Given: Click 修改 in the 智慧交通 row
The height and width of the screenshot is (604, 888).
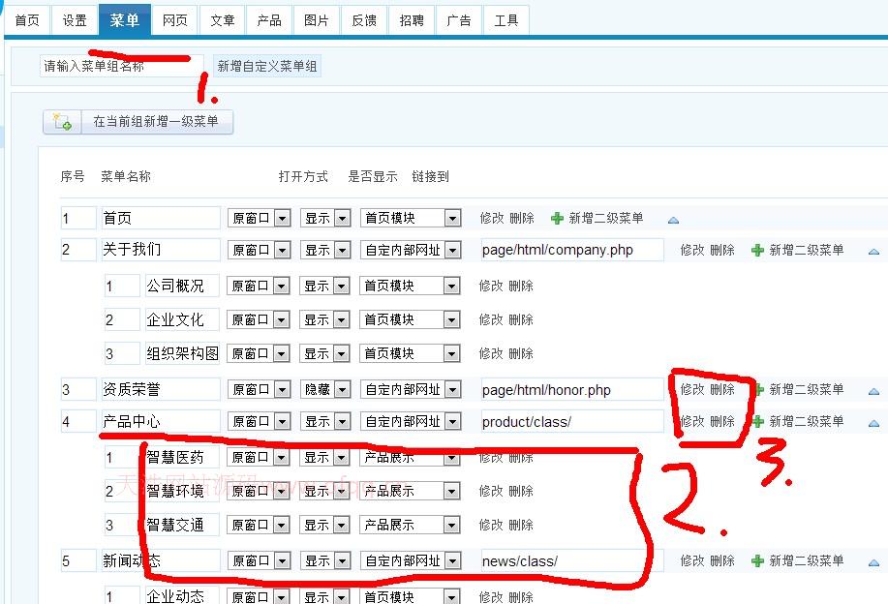Looking at the screenshot, I should coord(490,525).
